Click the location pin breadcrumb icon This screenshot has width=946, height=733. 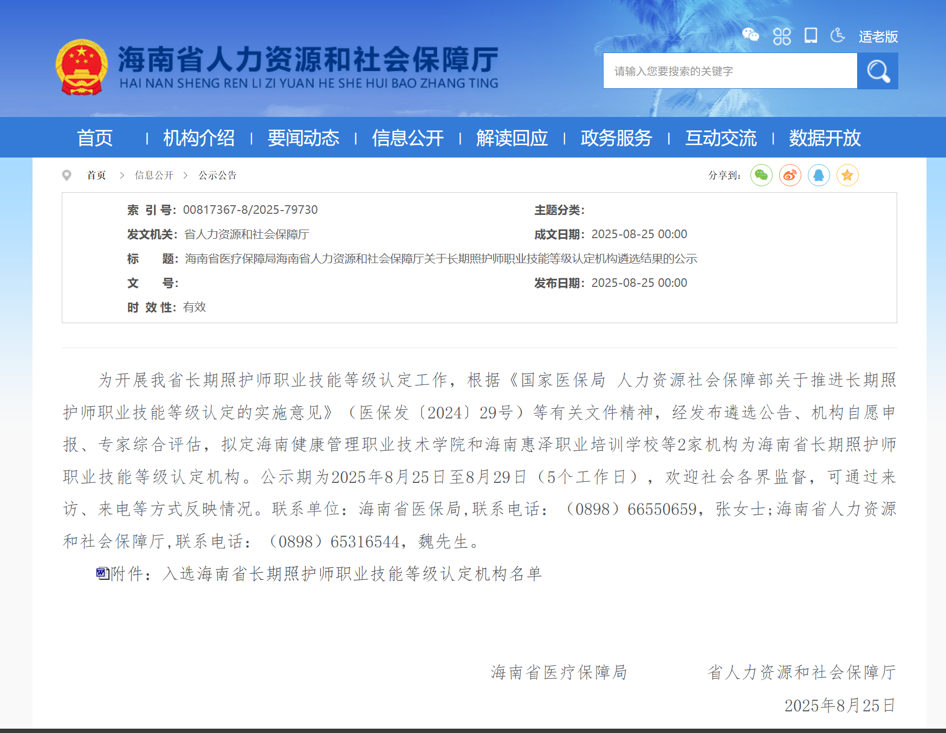(x=67, y=175)
